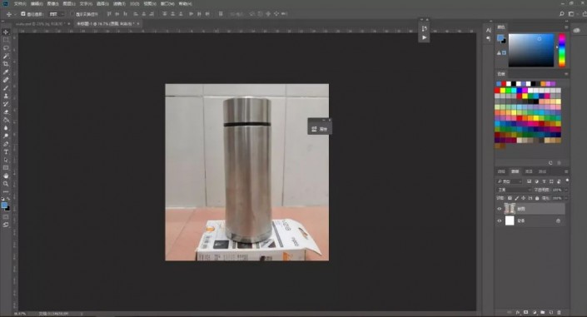Select the Zoom tool
The height and width of the screenshot is (317, 587).
click(x=6, y=184)
